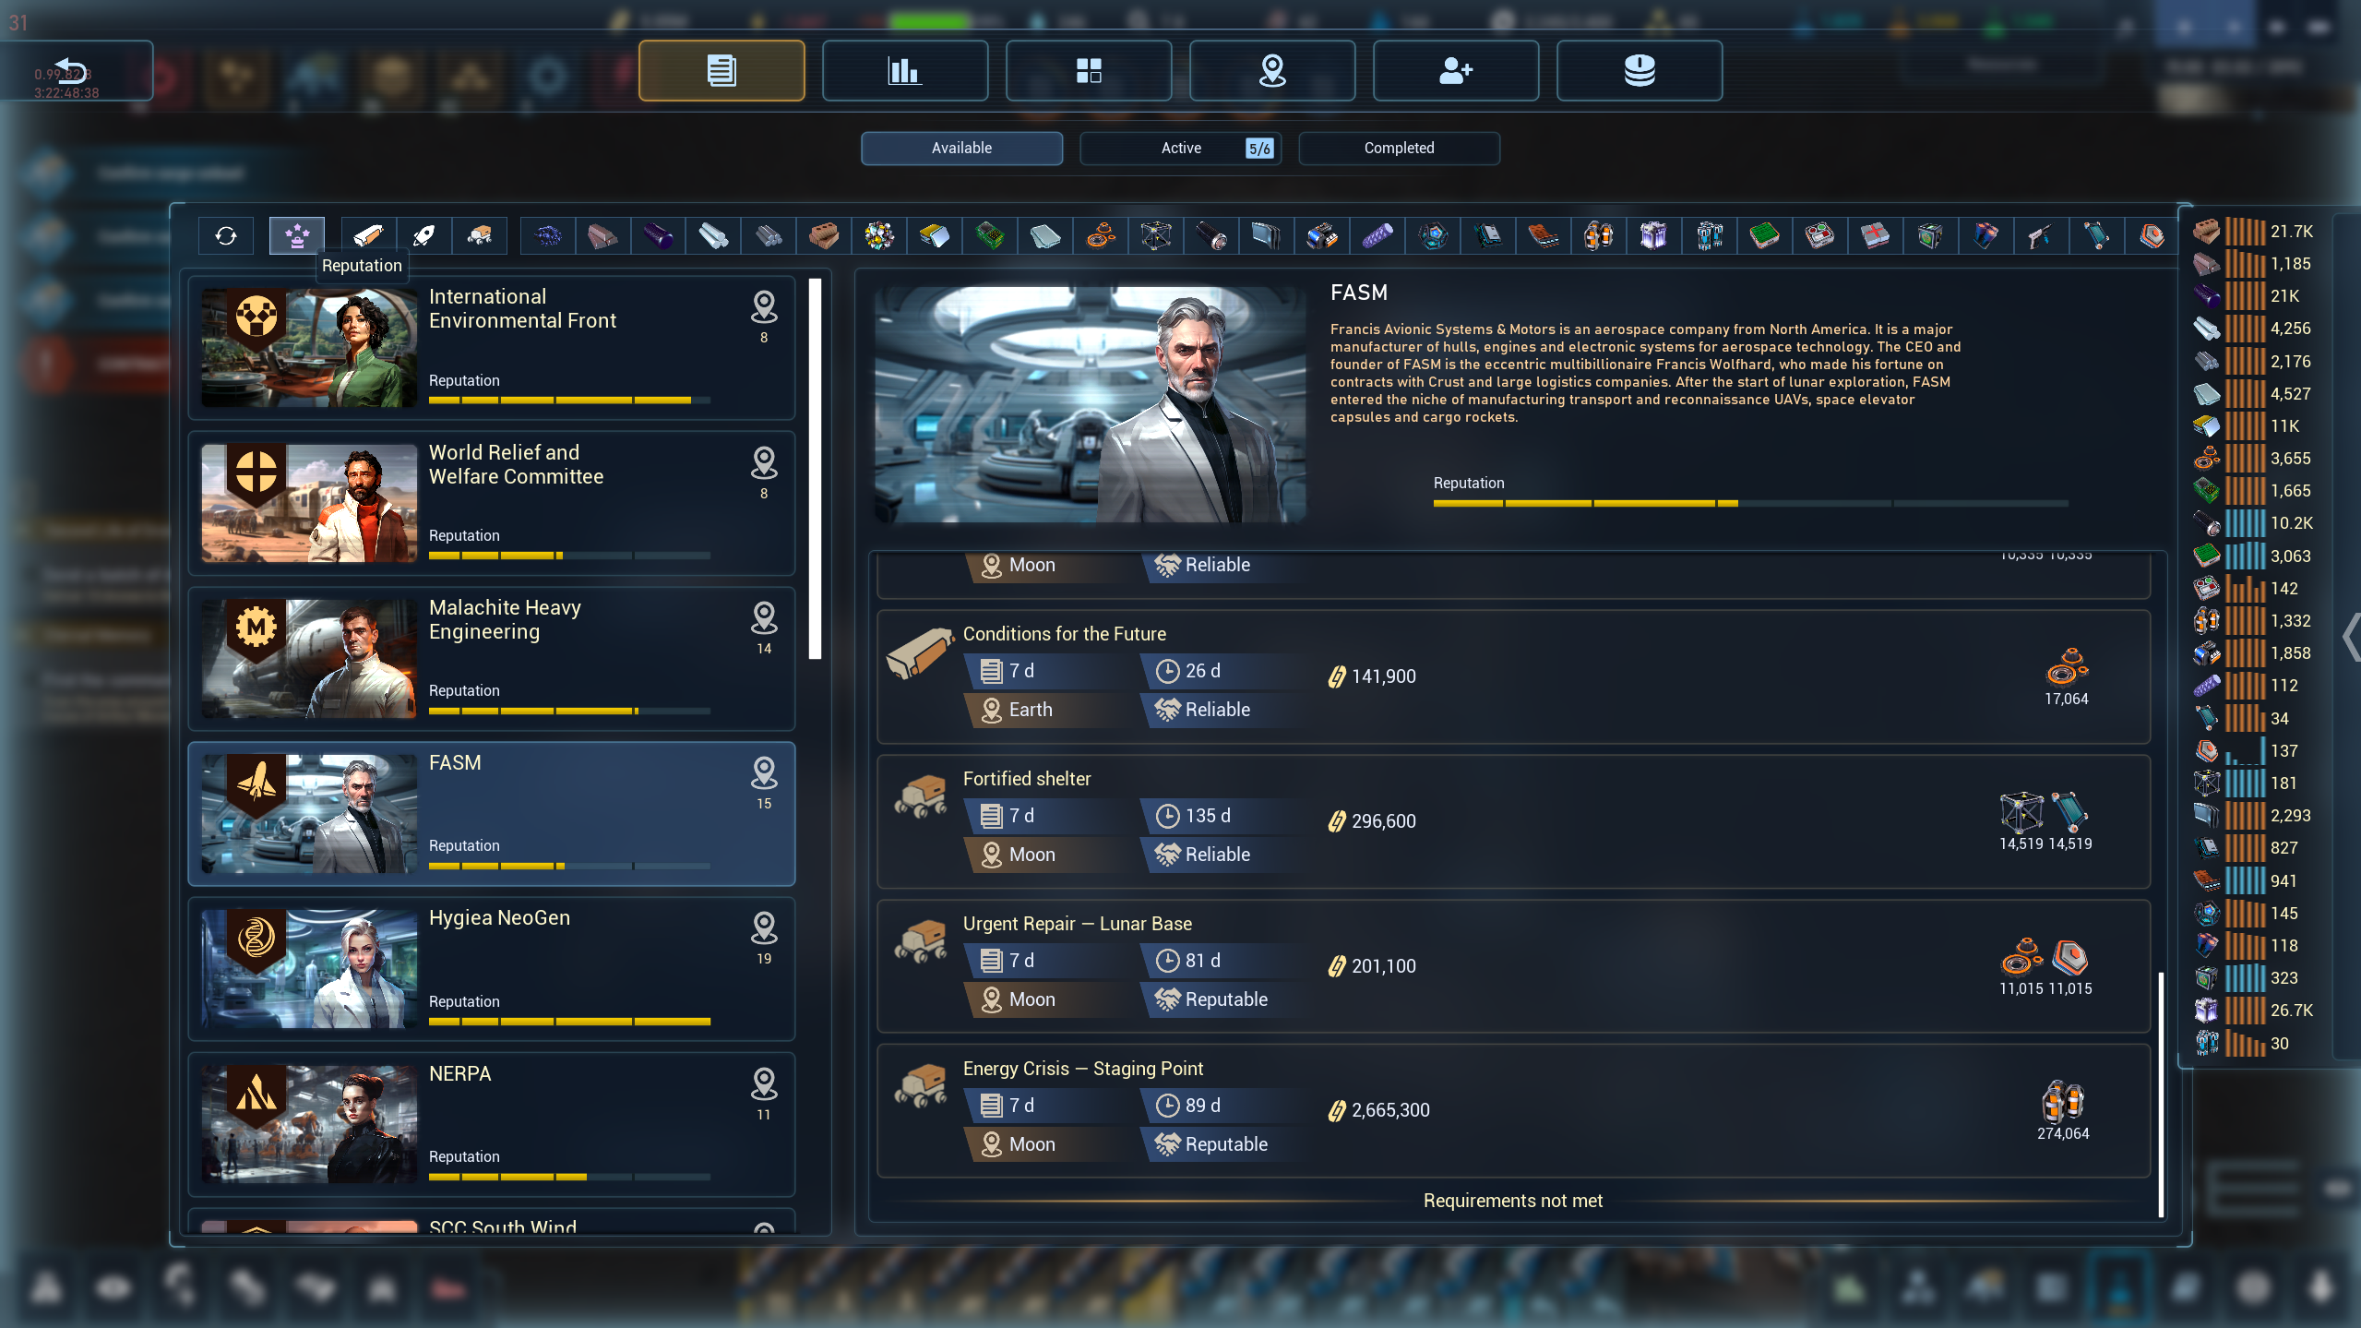Toggle the brick resource filter

coord(823,236)
